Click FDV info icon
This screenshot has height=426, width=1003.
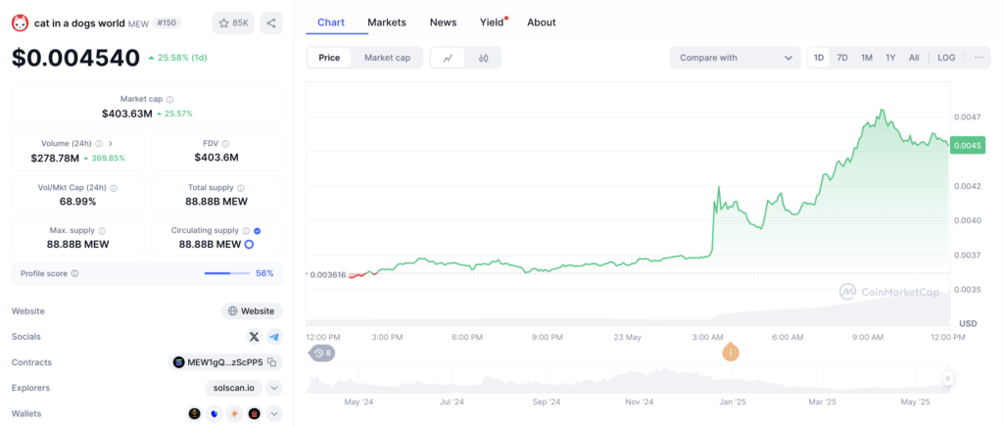click(226, 144)
